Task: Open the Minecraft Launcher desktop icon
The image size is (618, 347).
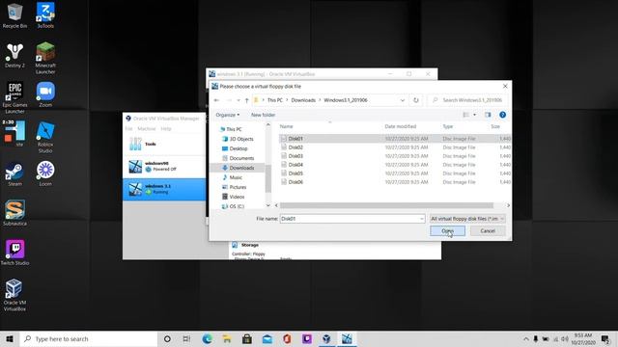Action: [x=45, y=58]
